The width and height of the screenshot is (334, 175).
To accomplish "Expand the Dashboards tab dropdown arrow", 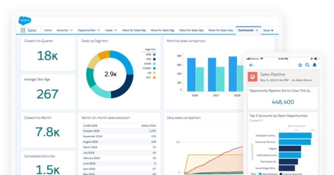I will pyautogui.click(x=257, y=30).
